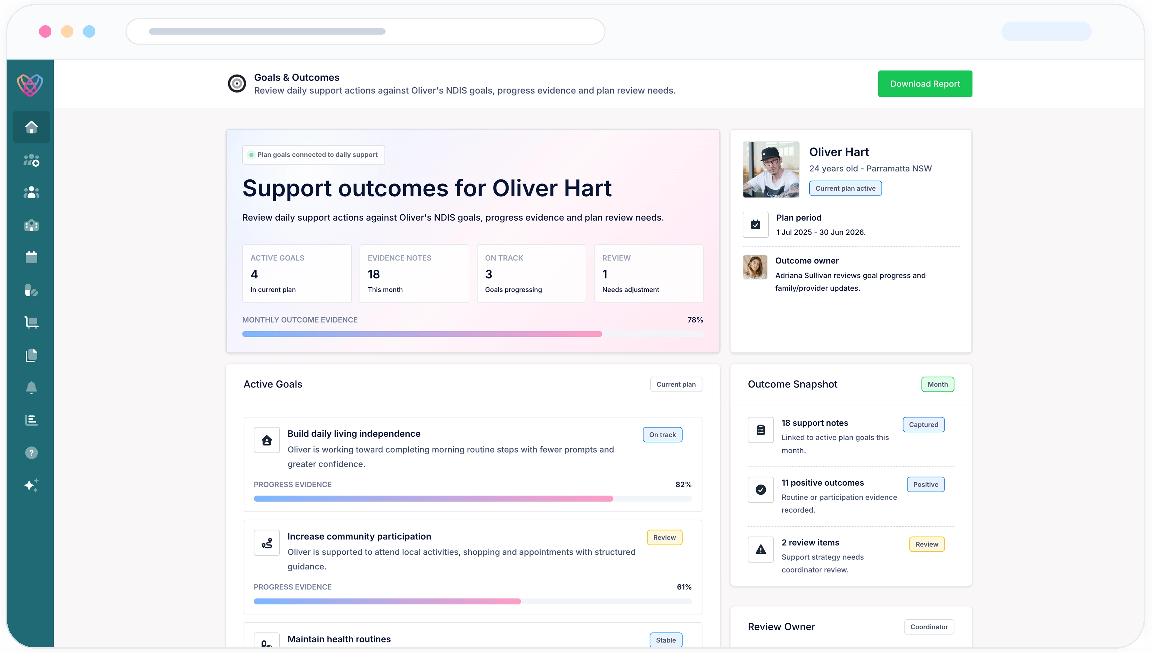Click the review items warning triangle icon
Screen dimensions: 1152x653
[x=761, y=549]
